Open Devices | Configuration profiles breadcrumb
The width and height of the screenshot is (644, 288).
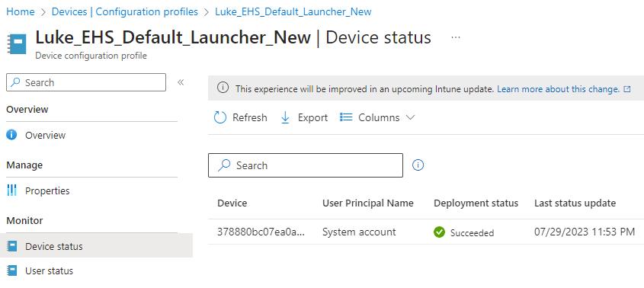coord(124,12)
